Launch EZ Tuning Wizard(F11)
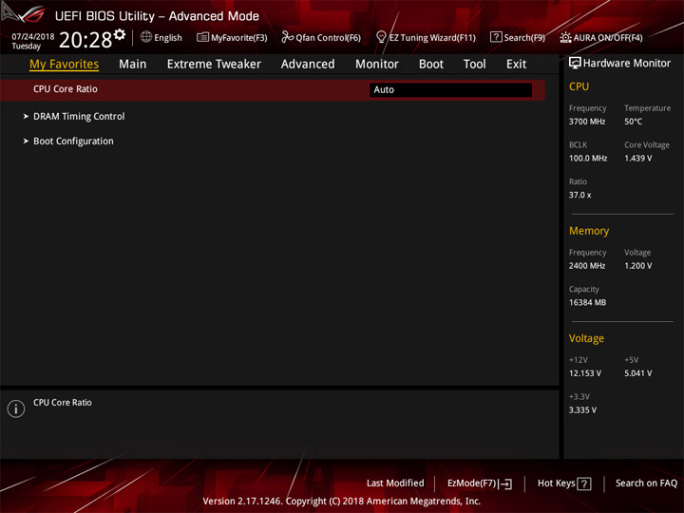 [432, 38]
